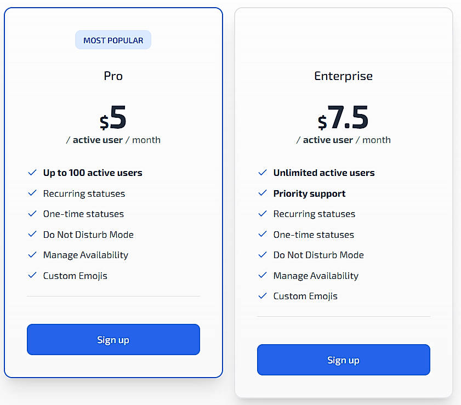Click the checkmark next to Custom Emojis in Pro

[x=32, y=276]
